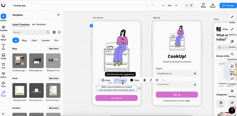
Task: Click the Preview button
Action: pos(228,6)
